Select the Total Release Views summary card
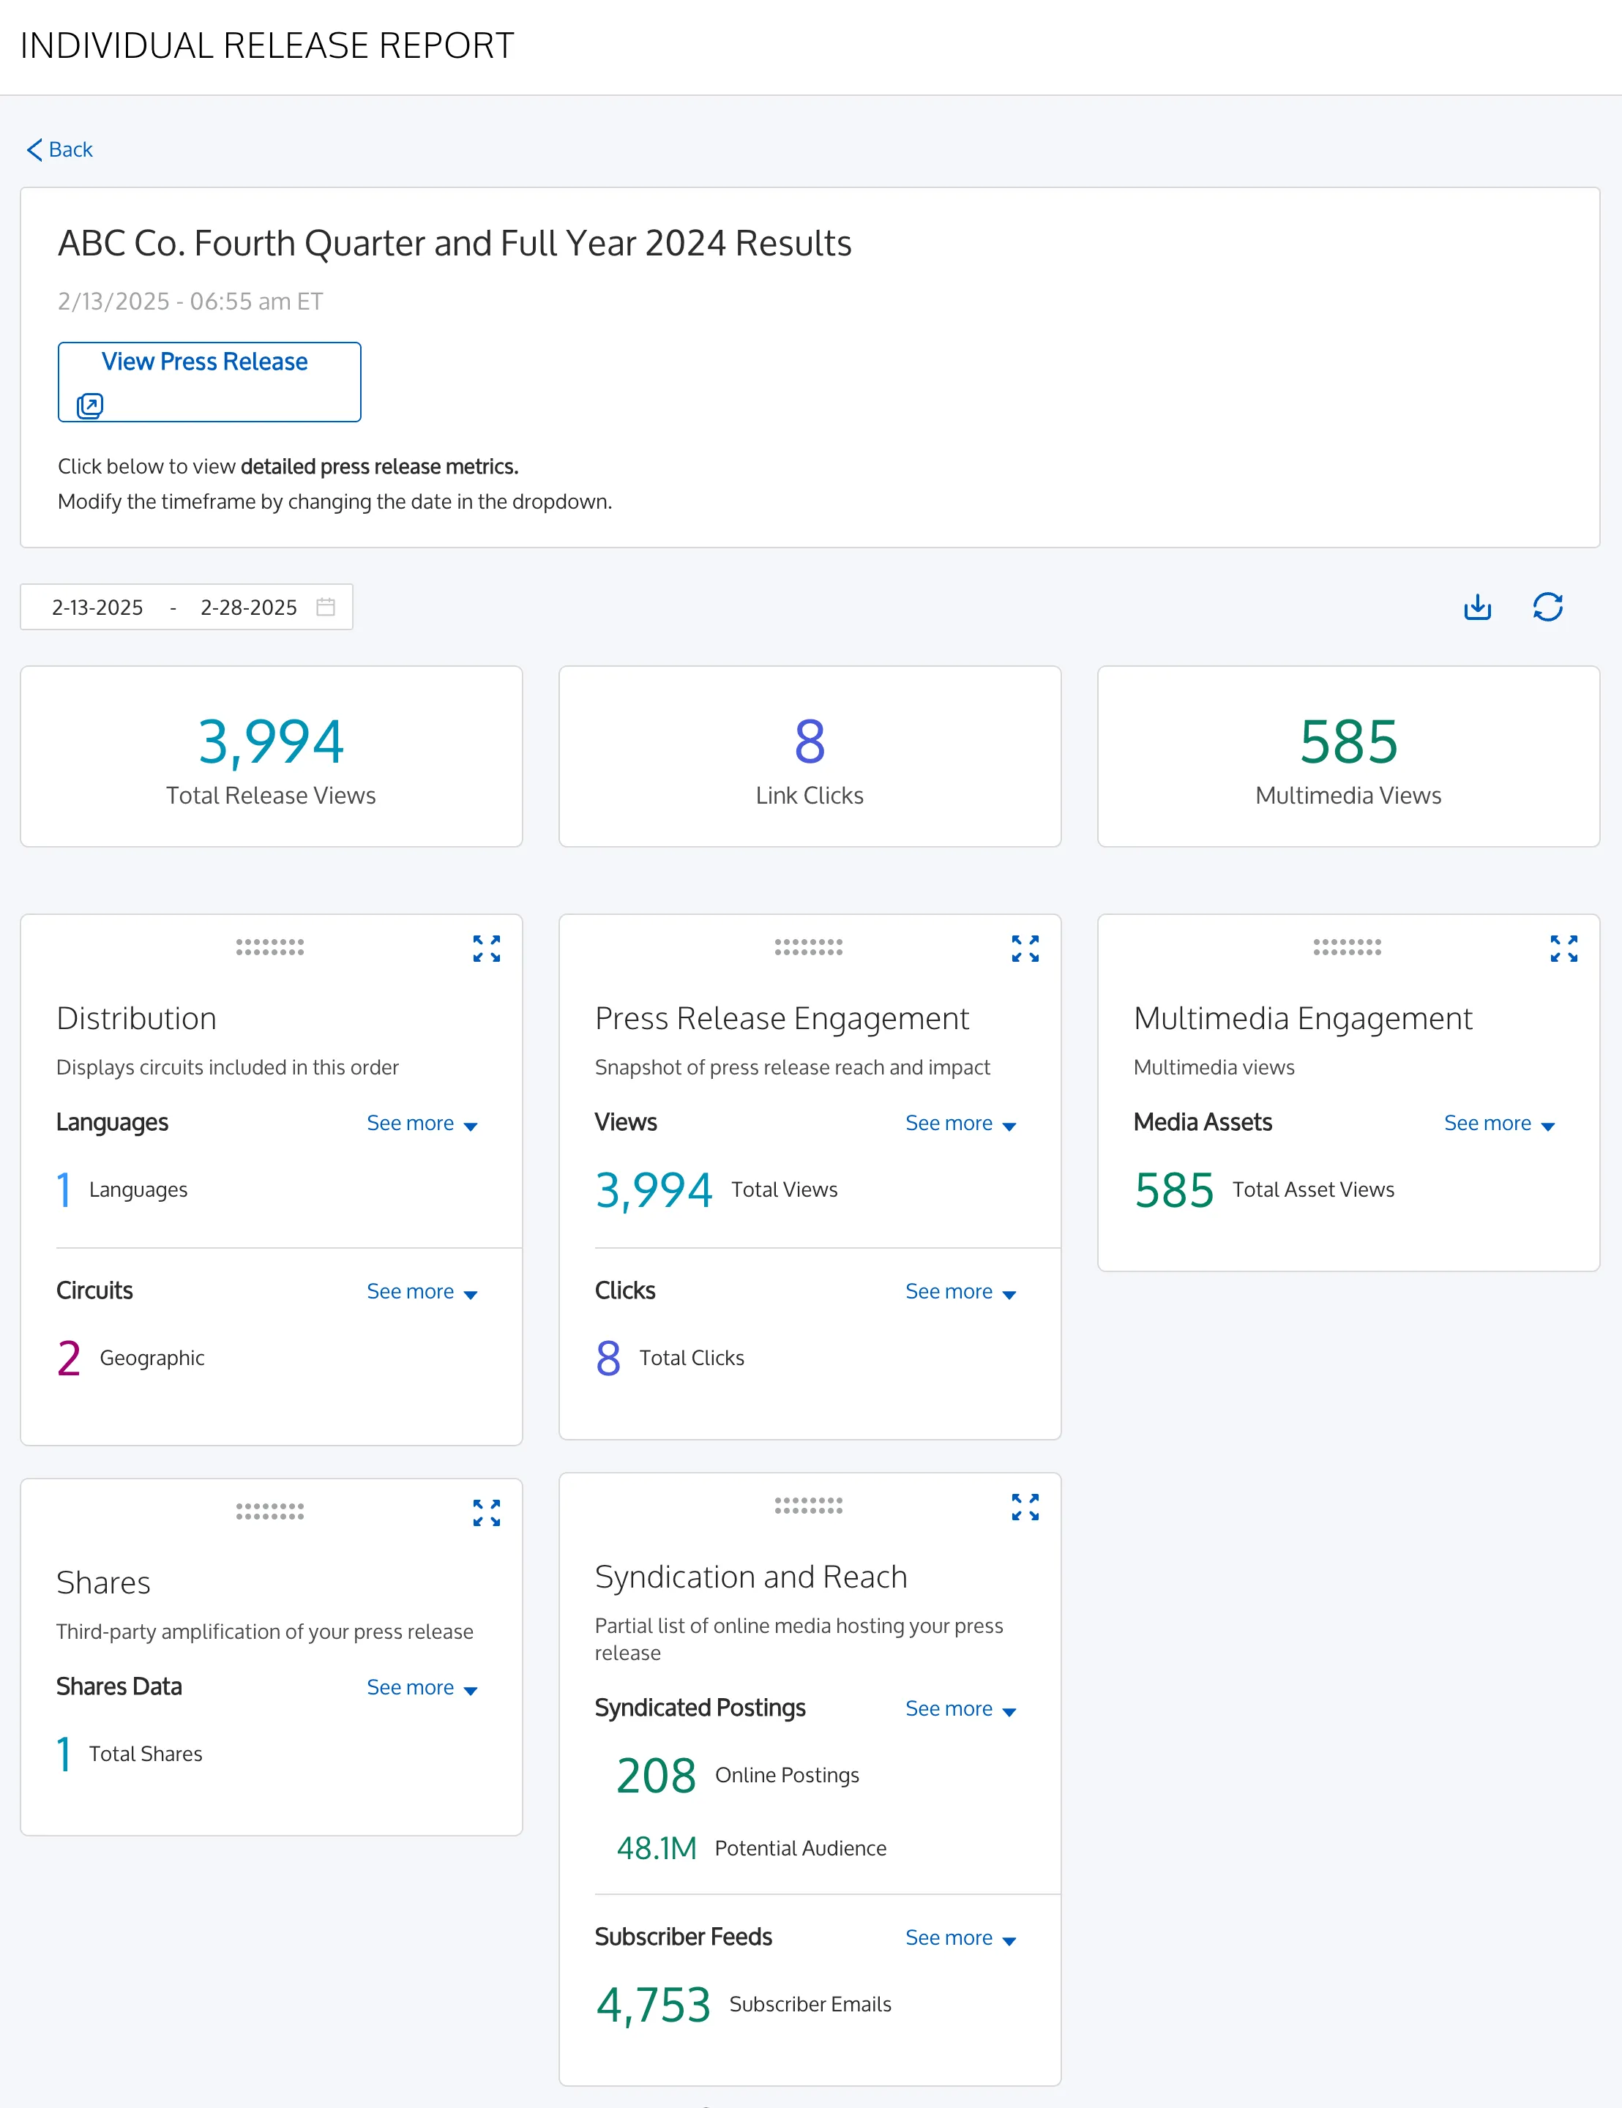 tap(272, 757)
